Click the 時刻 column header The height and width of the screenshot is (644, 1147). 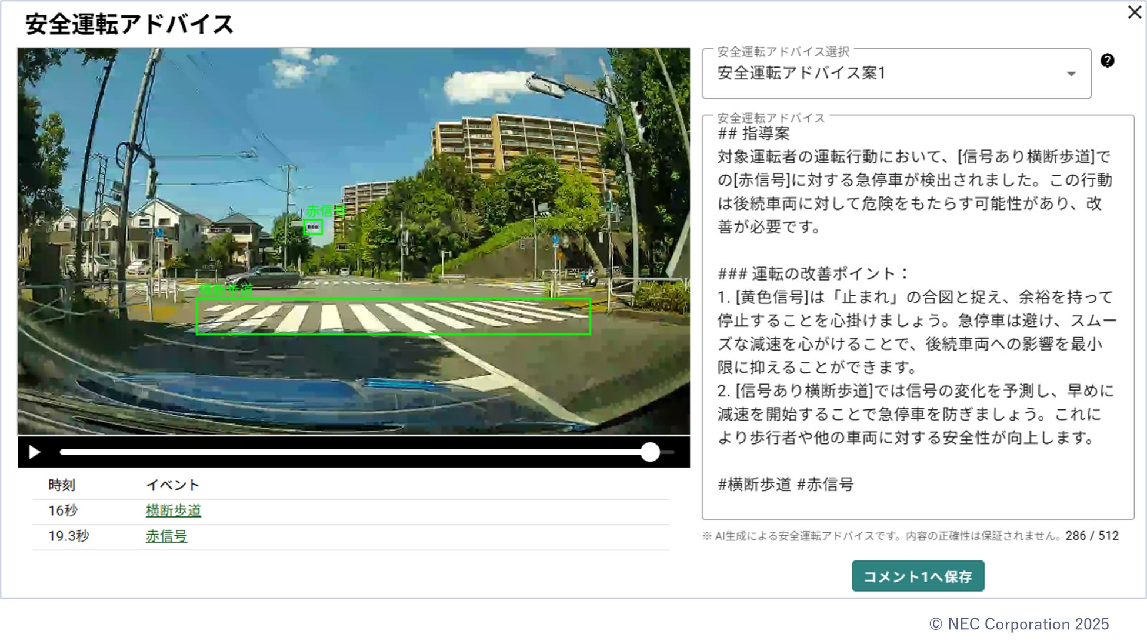[62, 485]
